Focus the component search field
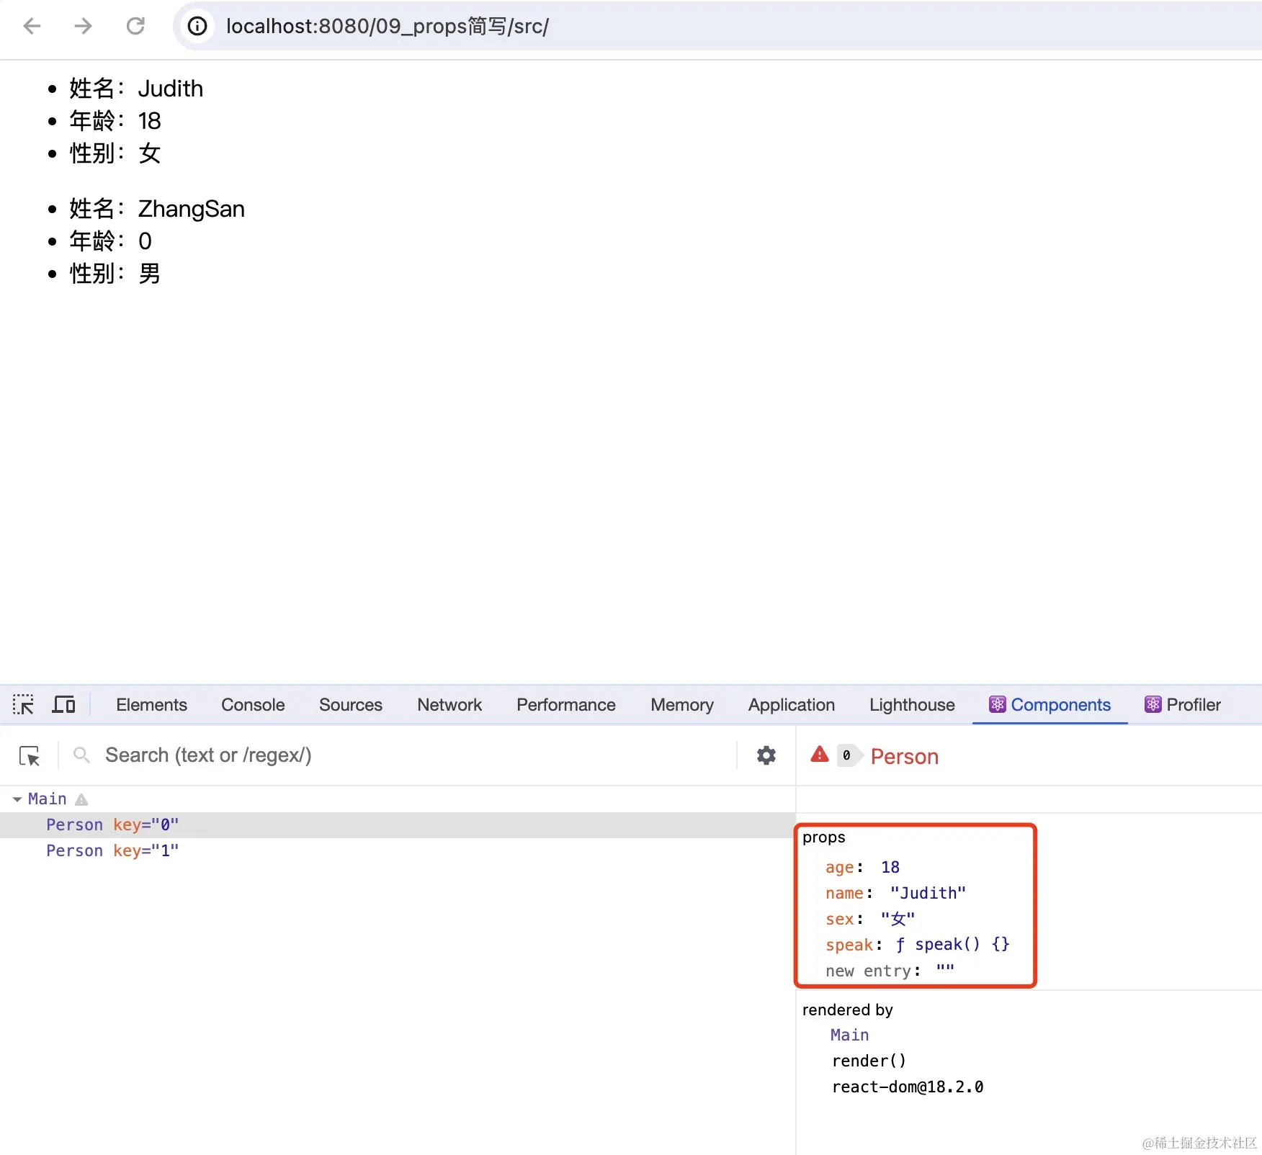This screenshot has width=1262, height=1155. coord(418,755)
